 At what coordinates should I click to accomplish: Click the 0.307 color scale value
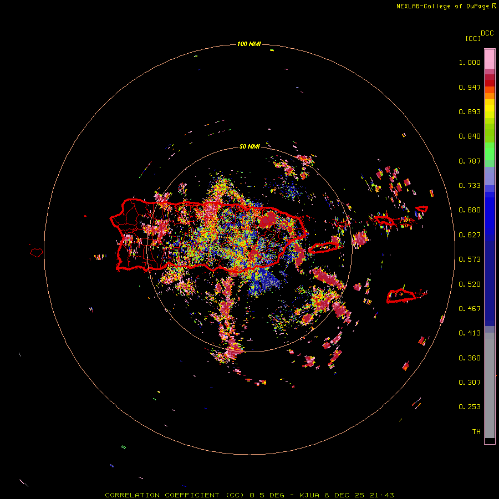(x=470, y=383)
